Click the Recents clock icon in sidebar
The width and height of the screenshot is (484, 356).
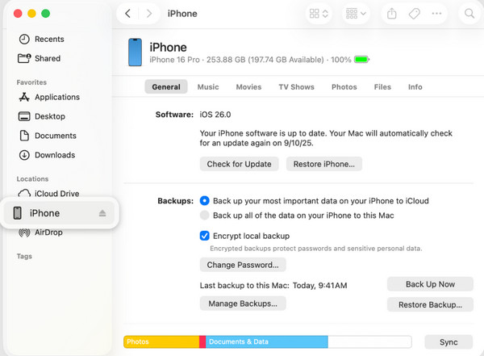(x=24, y=40)
